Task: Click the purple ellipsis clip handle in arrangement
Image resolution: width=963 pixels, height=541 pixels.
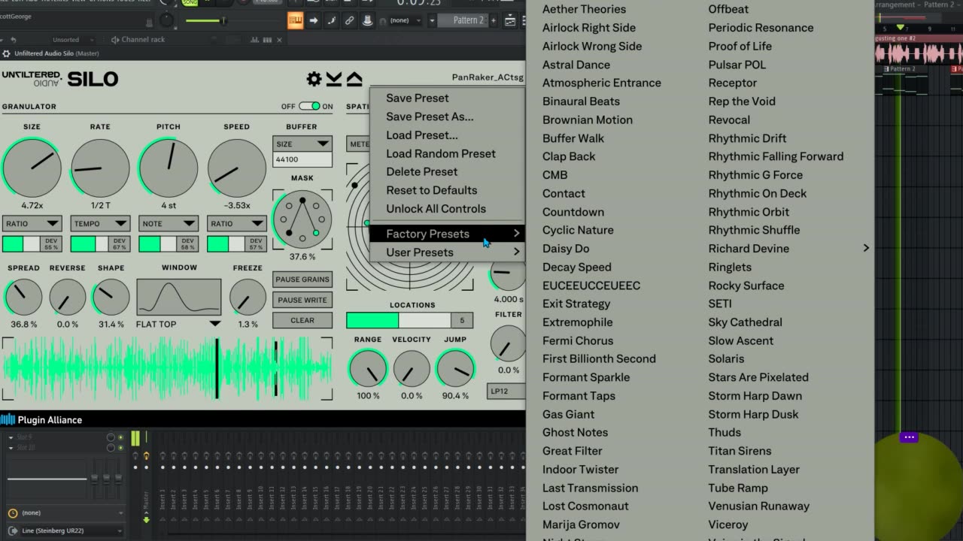Action: [909, 437]
